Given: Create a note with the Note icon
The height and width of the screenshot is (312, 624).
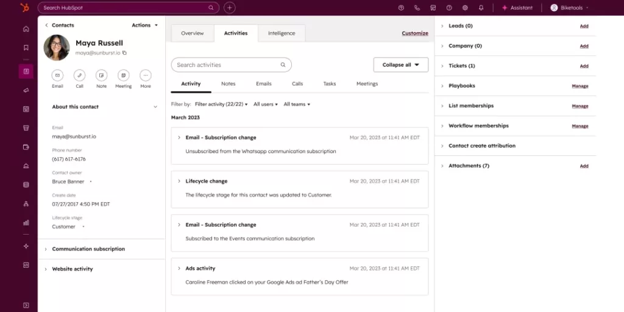Looking at the screenshot, I should pyautogui.click(x=101, y=76).
